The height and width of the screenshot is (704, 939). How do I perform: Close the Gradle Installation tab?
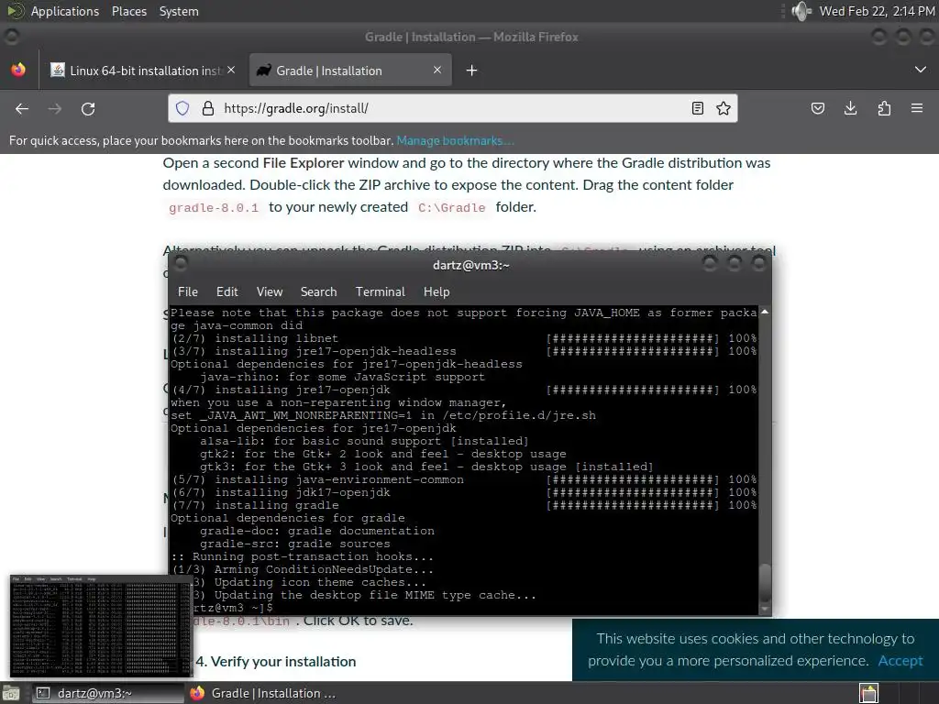click(x=437, y=70)
